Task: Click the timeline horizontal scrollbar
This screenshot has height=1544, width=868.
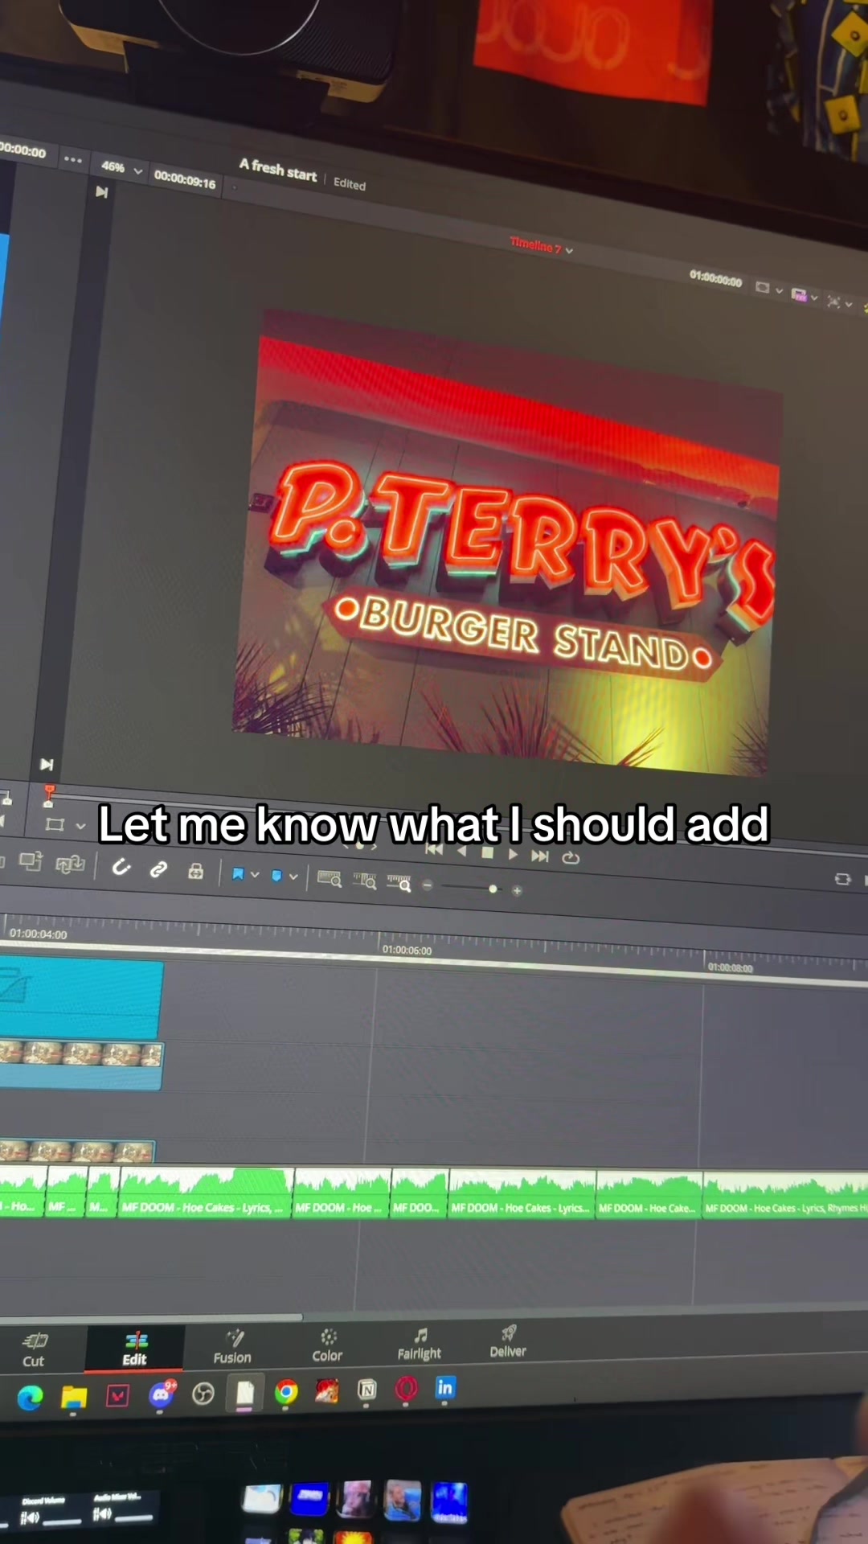Action: click(x=151, y=1317)
